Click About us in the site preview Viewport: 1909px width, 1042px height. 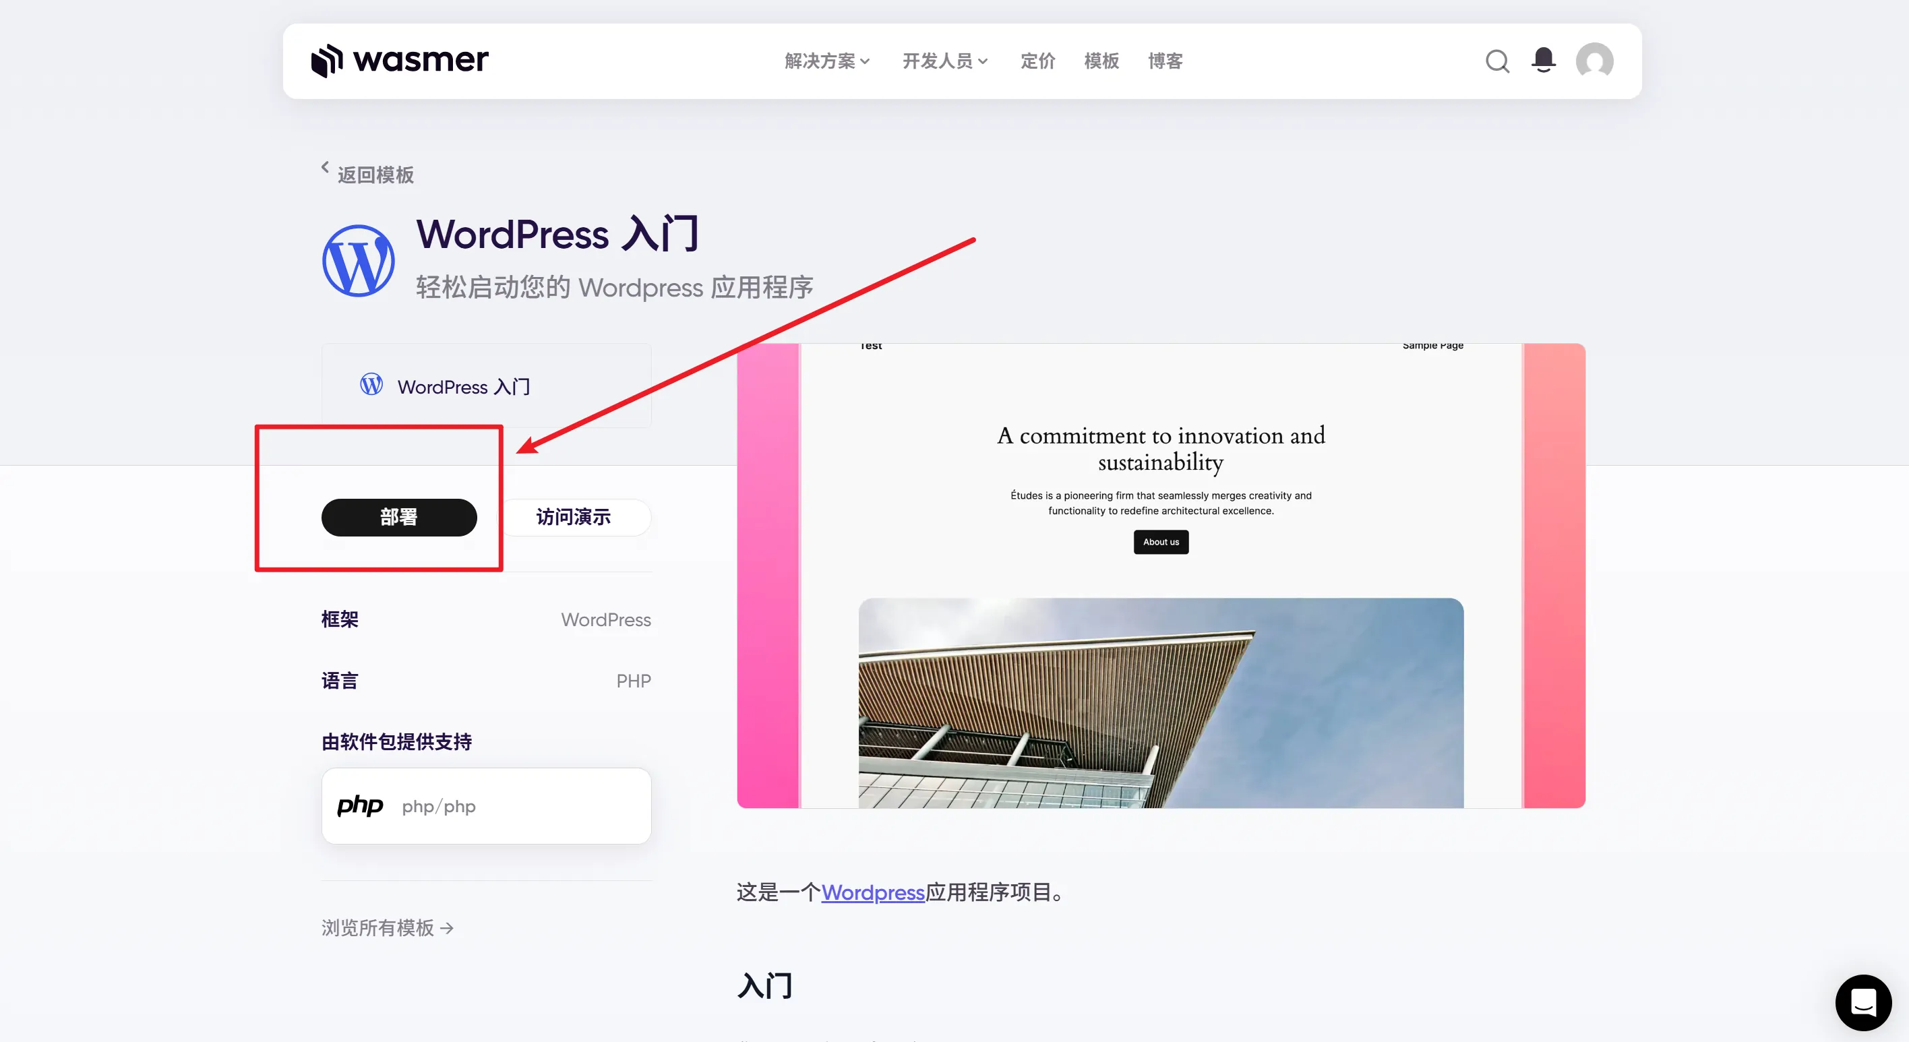pyautogui.click(x=1160, y=542)
